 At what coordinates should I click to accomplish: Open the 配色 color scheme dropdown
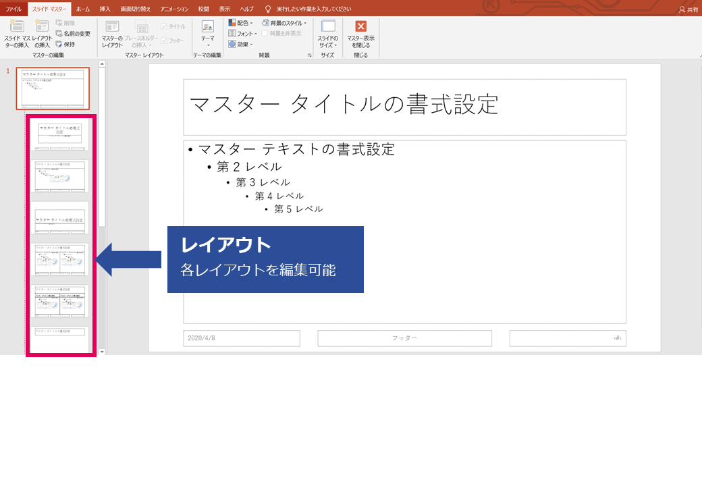tap(241, 23)
